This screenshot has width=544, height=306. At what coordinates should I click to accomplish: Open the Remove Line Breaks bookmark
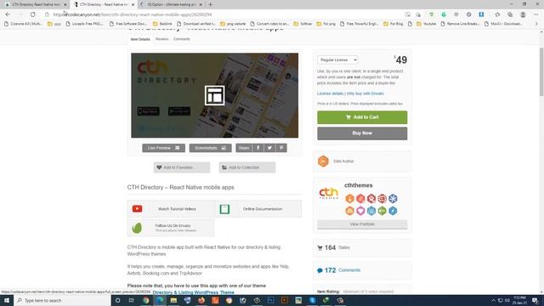click(x=461, y=24)
